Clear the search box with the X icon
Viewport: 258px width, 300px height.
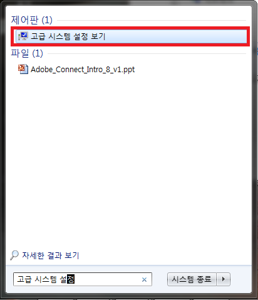[x=144, y=279]
